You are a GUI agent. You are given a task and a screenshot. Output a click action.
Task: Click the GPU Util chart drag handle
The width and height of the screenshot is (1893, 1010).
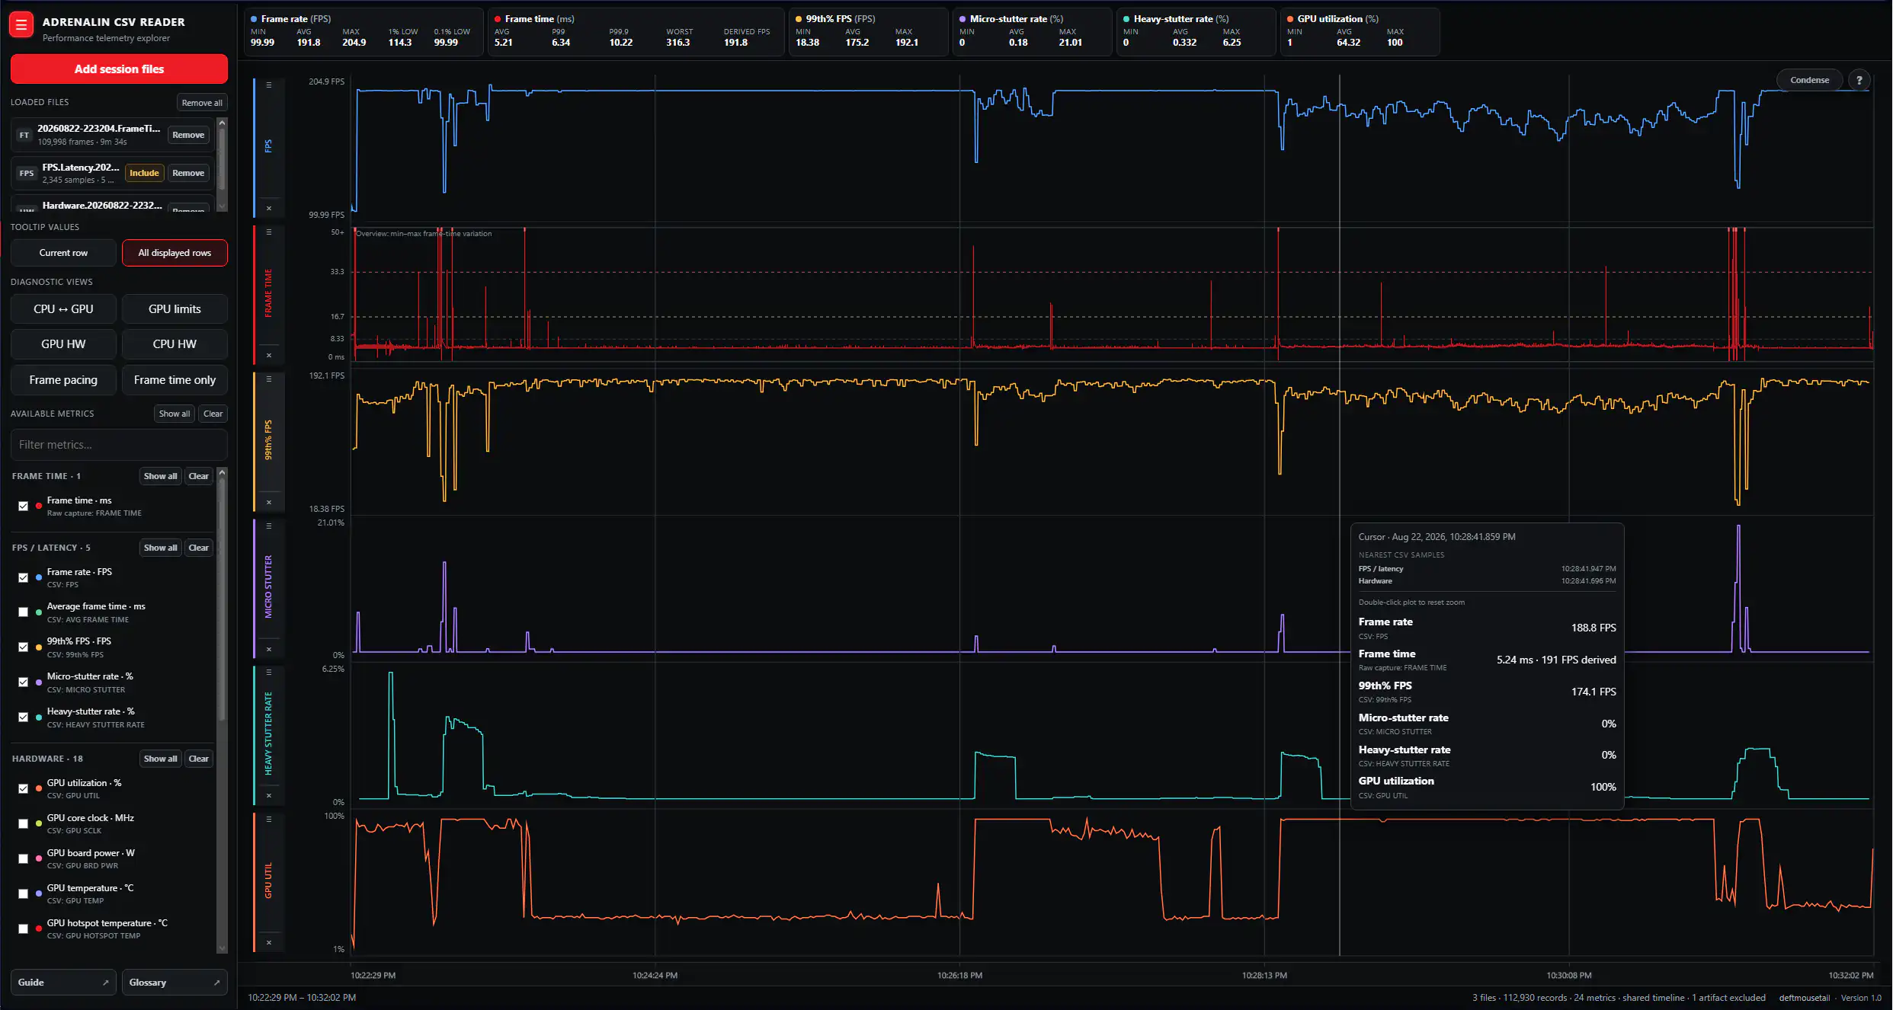268,820
